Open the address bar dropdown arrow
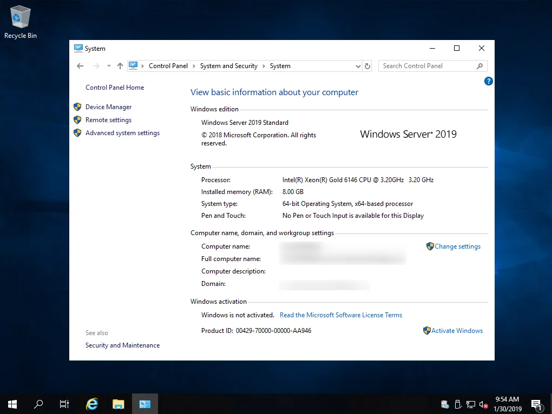 click(358, 65)
